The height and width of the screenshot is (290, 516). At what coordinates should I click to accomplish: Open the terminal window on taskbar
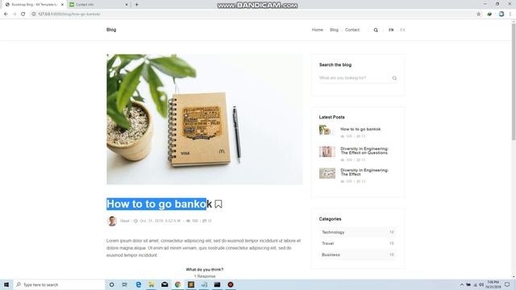217,284
